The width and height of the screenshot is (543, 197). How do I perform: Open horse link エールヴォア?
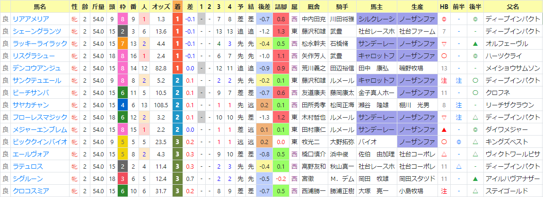(x=31, y=154)
